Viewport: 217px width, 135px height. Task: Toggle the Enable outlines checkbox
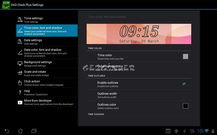coord(184,84)
